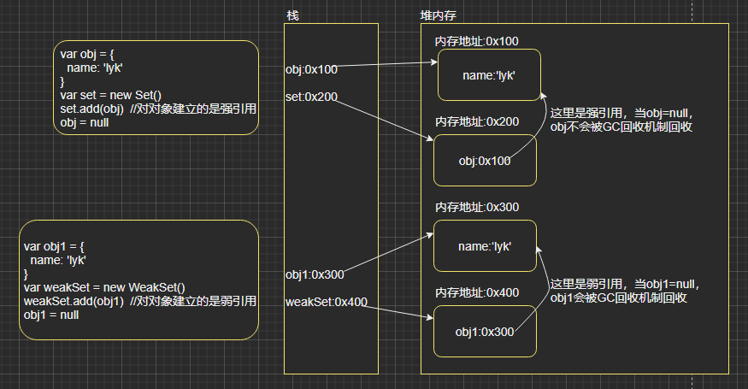The height and width of the screenshot is (389, 748).
Task: Click the strong reference note '这里是强引用'
Action: [x=622, y=120]
